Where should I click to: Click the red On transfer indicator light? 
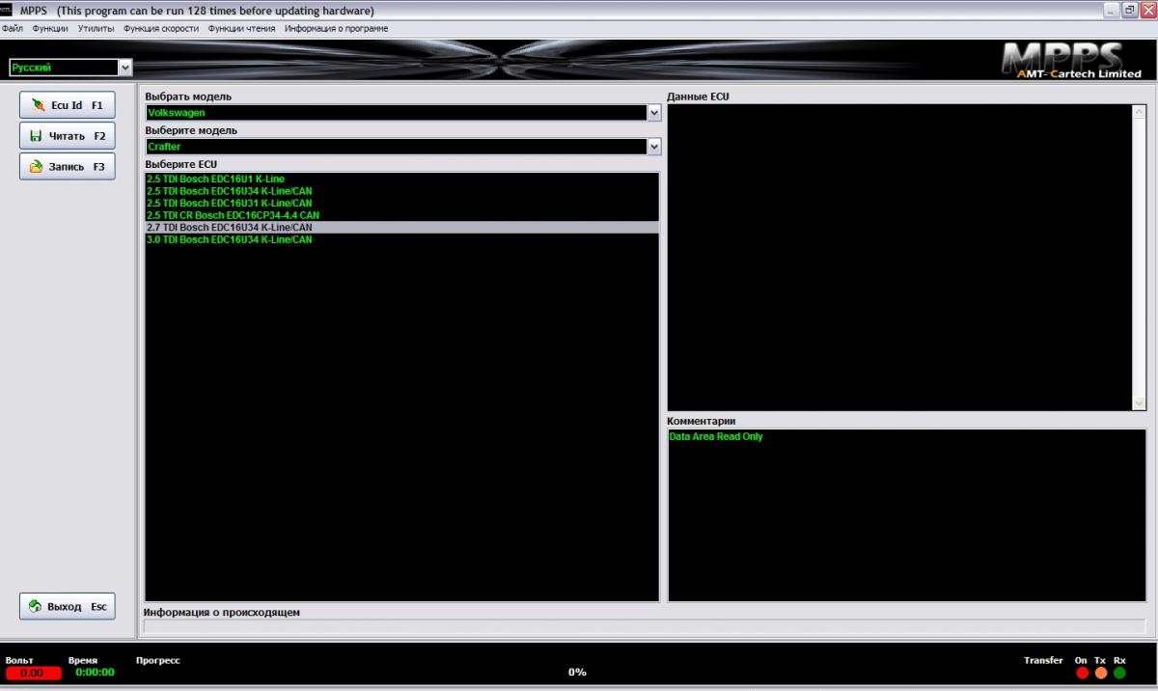pyautogui.click(x=1082, y=673)
